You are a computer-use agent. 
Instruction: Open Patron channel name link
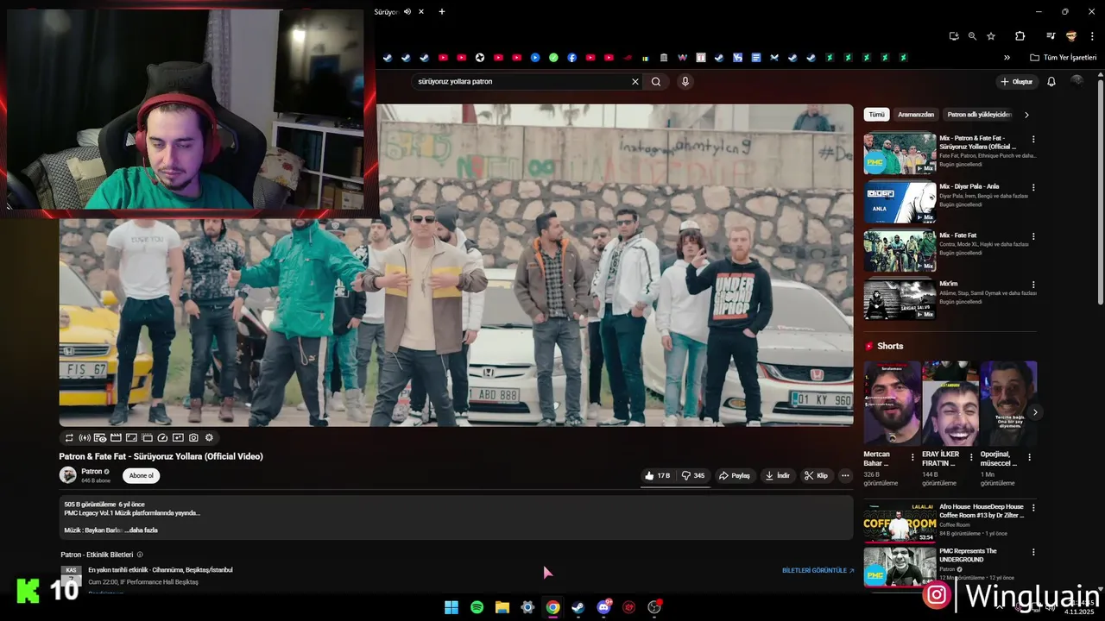click(x=92, y=472)
